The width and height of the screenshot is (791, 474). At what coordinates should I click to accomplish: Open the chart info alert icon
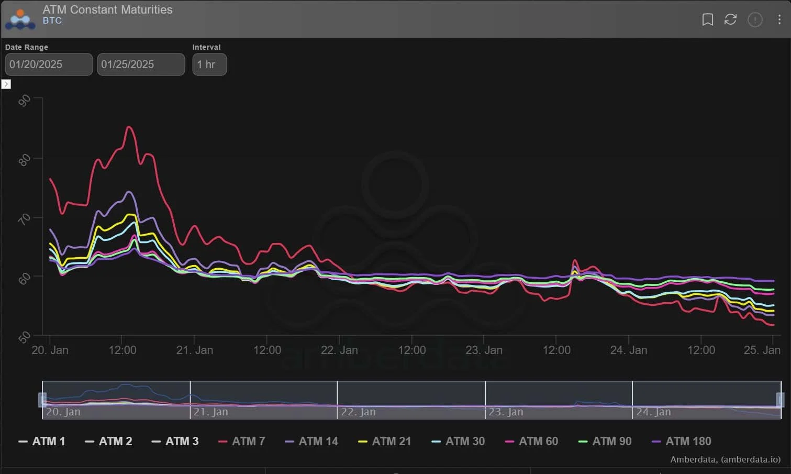[x=755, y=20]
